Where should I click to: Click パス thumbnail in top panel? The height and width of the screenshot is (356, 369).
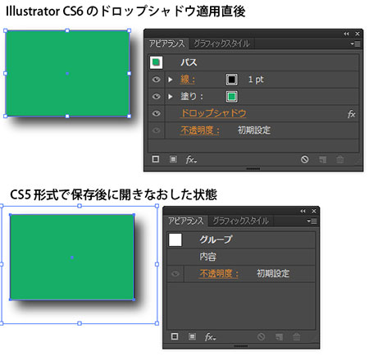tap(156, 62)
